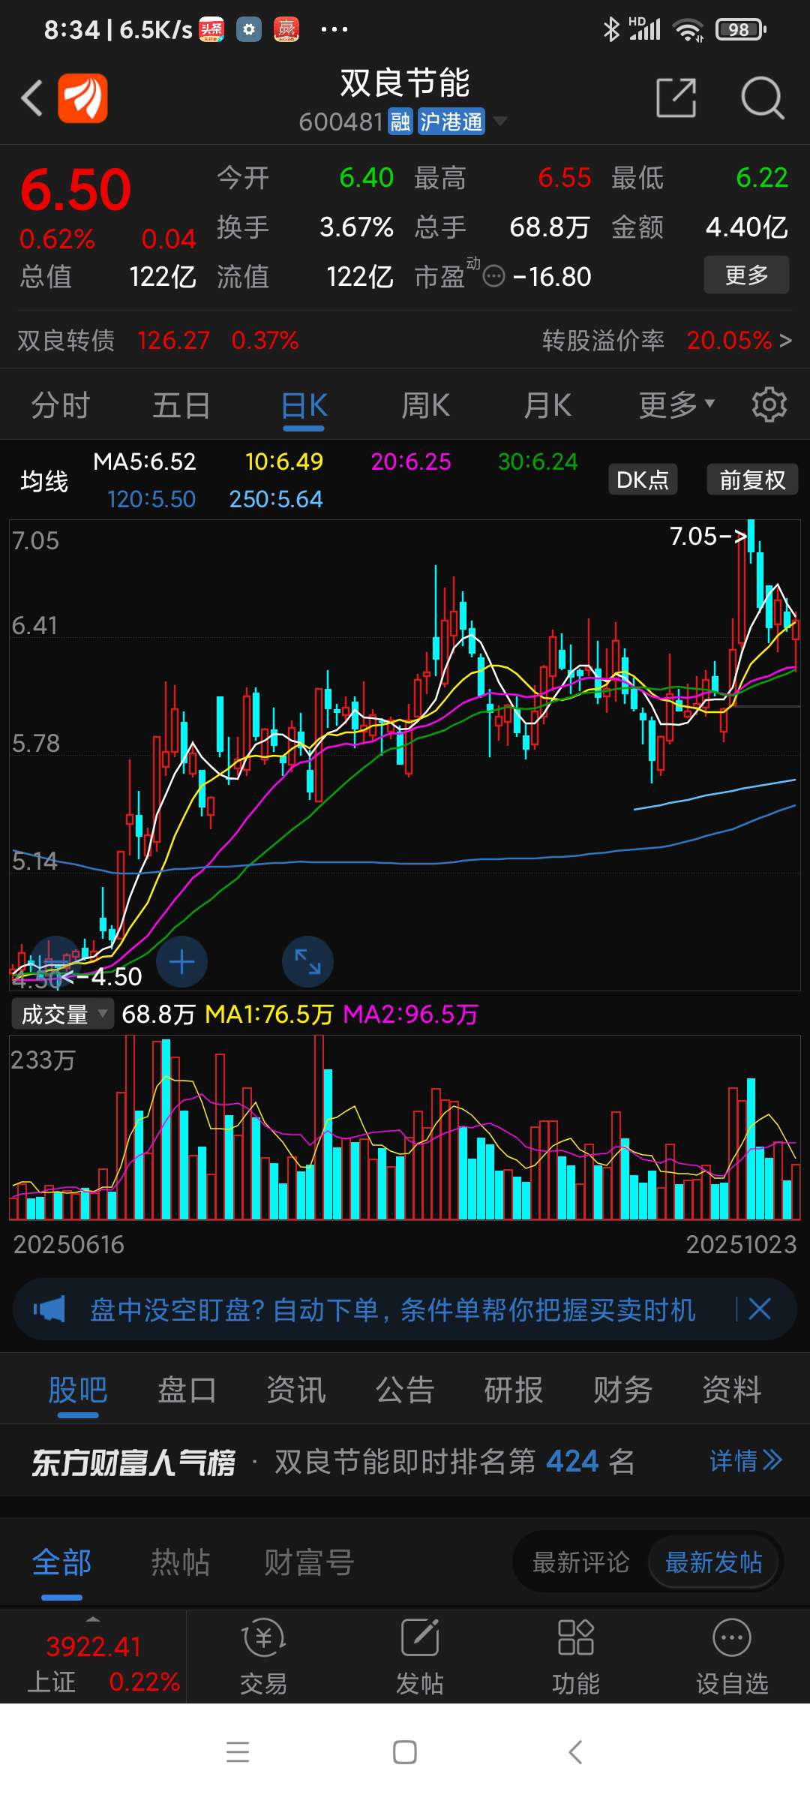
Task: Select the 日K daily candlestick tab
Action: point(304,405)
